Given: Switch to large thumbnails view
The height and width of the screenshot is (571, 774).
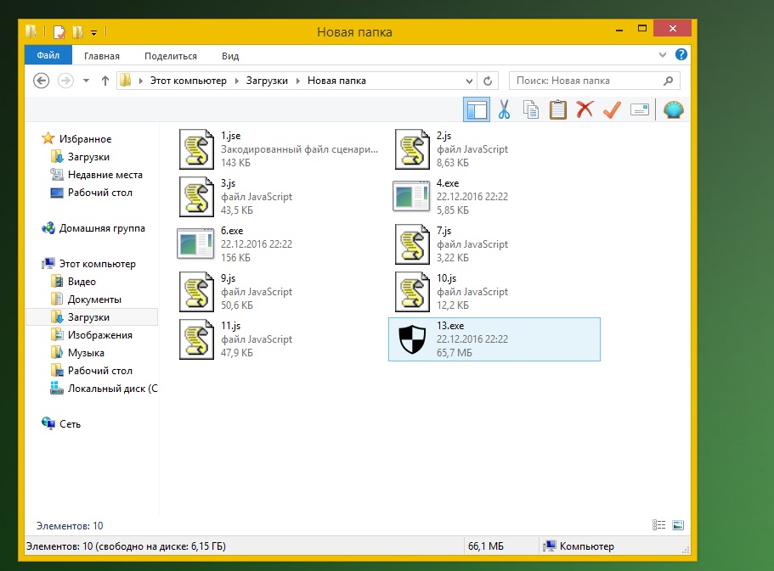Looking at the screenshot, I should [678, 526].
